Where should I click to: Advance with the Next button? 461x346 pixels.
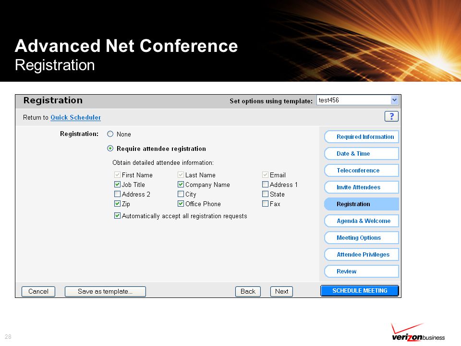(x=281, y=292)
